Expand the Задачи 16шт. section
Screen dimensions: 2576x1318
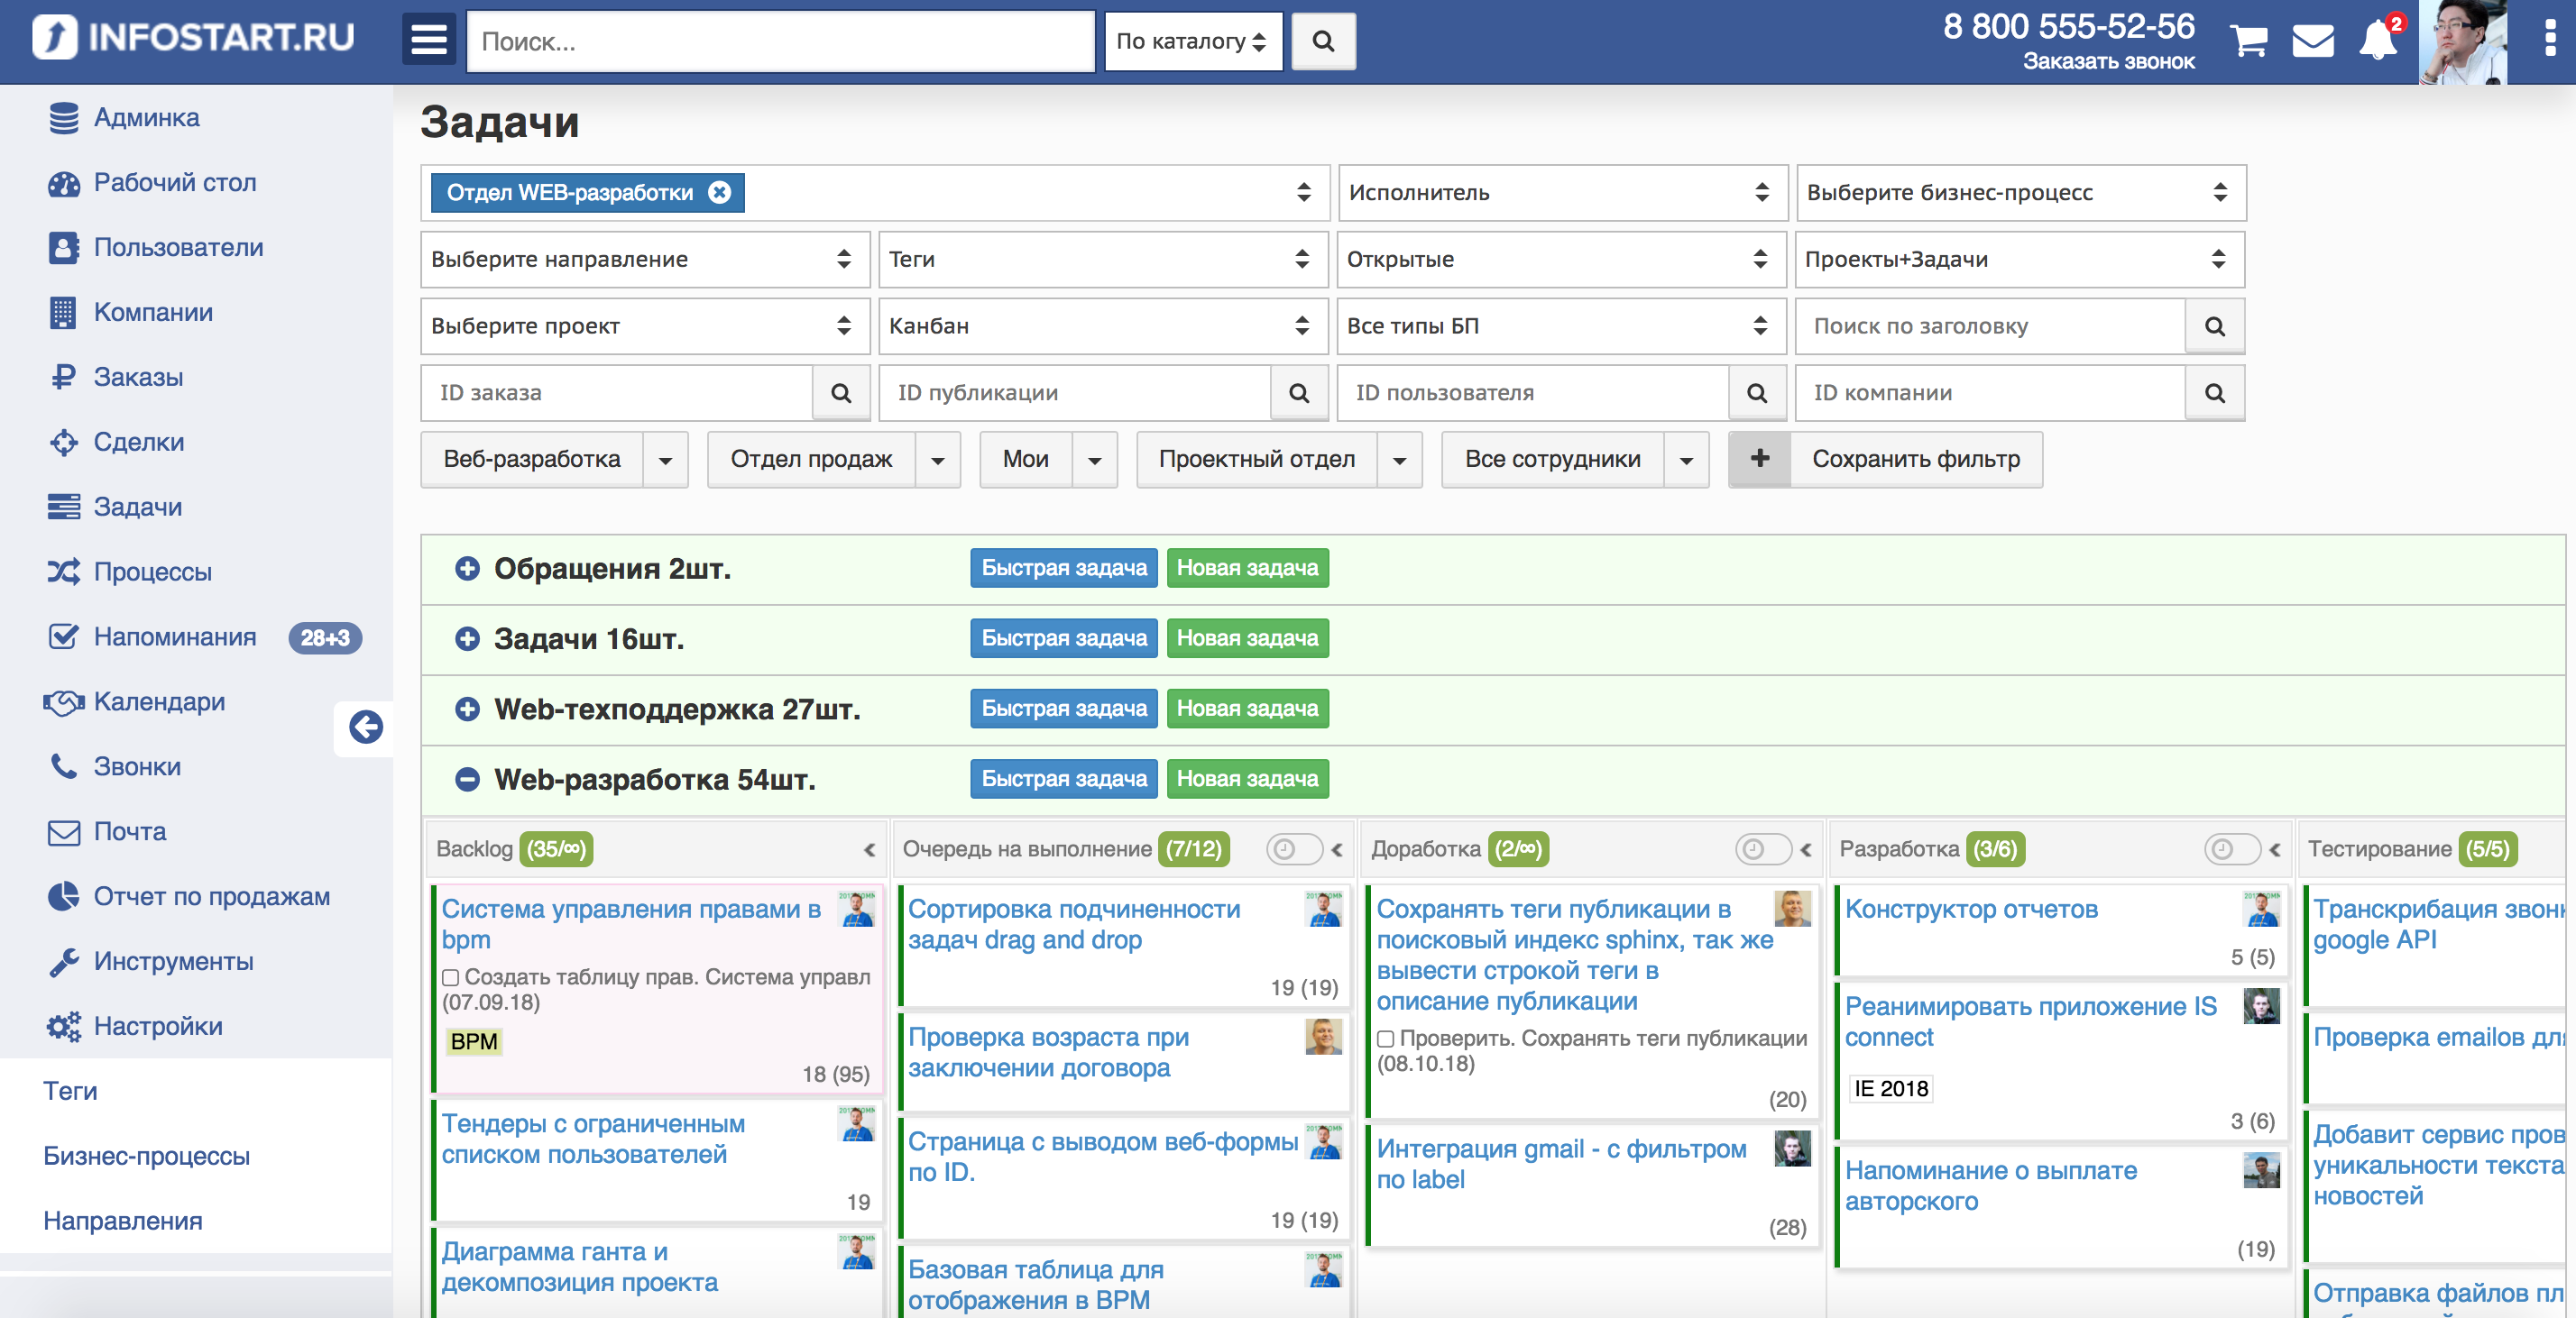[x=467, y=638]
